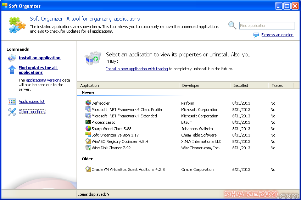Sort by the Developer column header

coord(204,85)
